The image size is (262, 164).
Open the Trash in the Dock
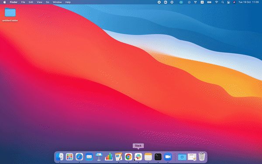(x=202, y=157)
